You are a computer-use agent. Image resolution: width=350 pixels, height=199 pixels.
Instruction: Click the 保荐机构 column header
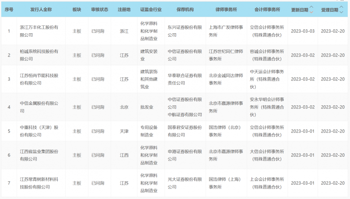point(185,10)
